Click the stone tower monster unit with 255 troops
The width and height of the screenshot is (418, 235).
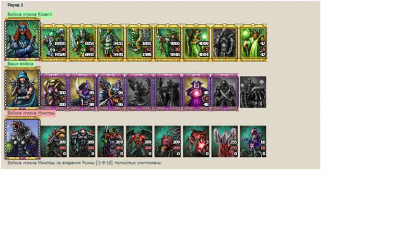(225, 141)
